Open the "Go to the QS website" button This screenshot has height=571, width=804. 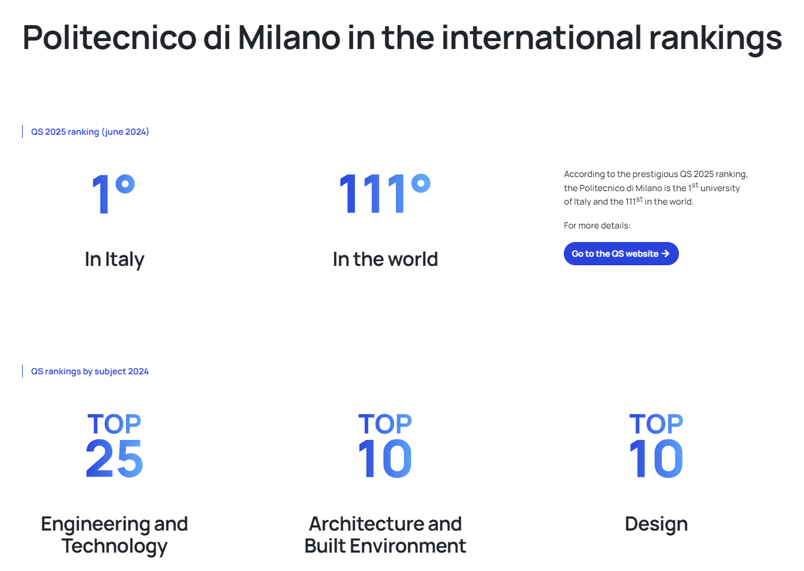[x=621, y=254]
